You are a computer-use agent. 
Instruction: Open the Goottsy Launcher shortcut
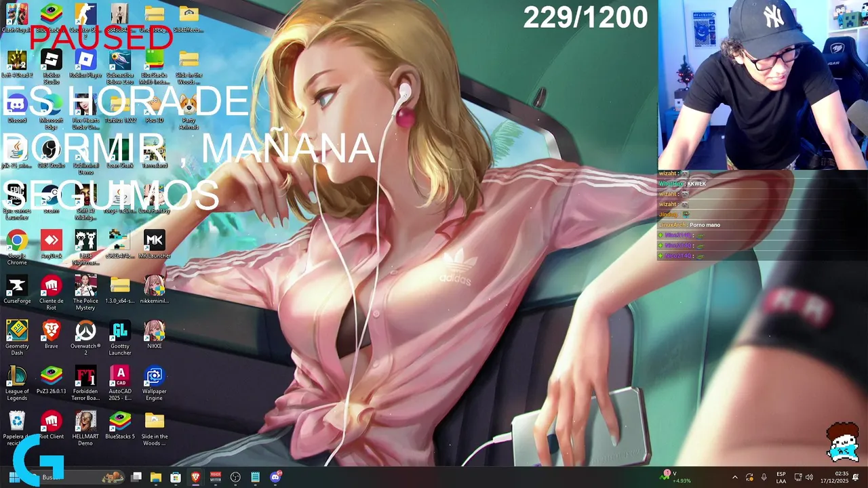point(120,338)
